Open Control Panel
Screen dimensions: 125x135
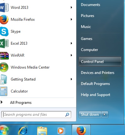(x=100, y=62)
